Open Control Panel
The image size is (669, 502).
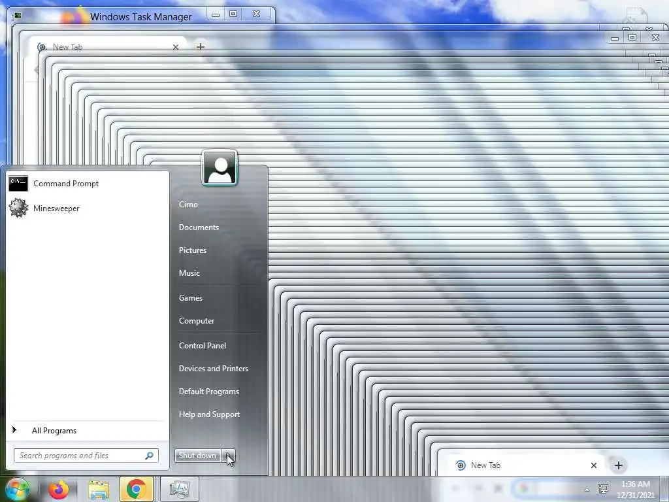click(x=203, y=346)
